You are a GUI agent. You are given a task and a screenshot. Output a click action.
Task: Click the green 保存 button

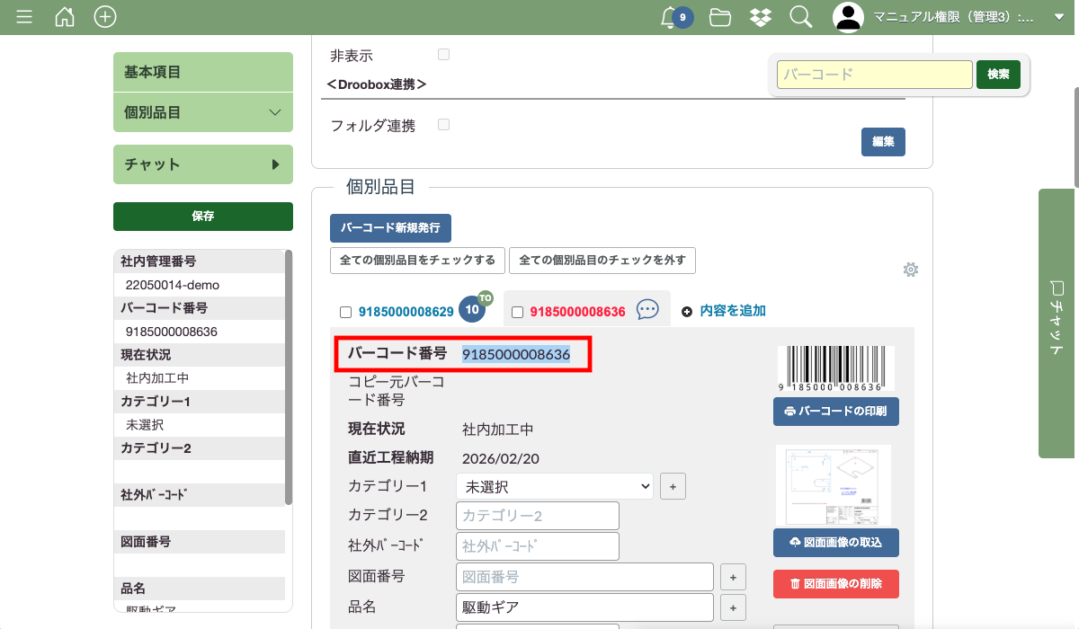203,217
